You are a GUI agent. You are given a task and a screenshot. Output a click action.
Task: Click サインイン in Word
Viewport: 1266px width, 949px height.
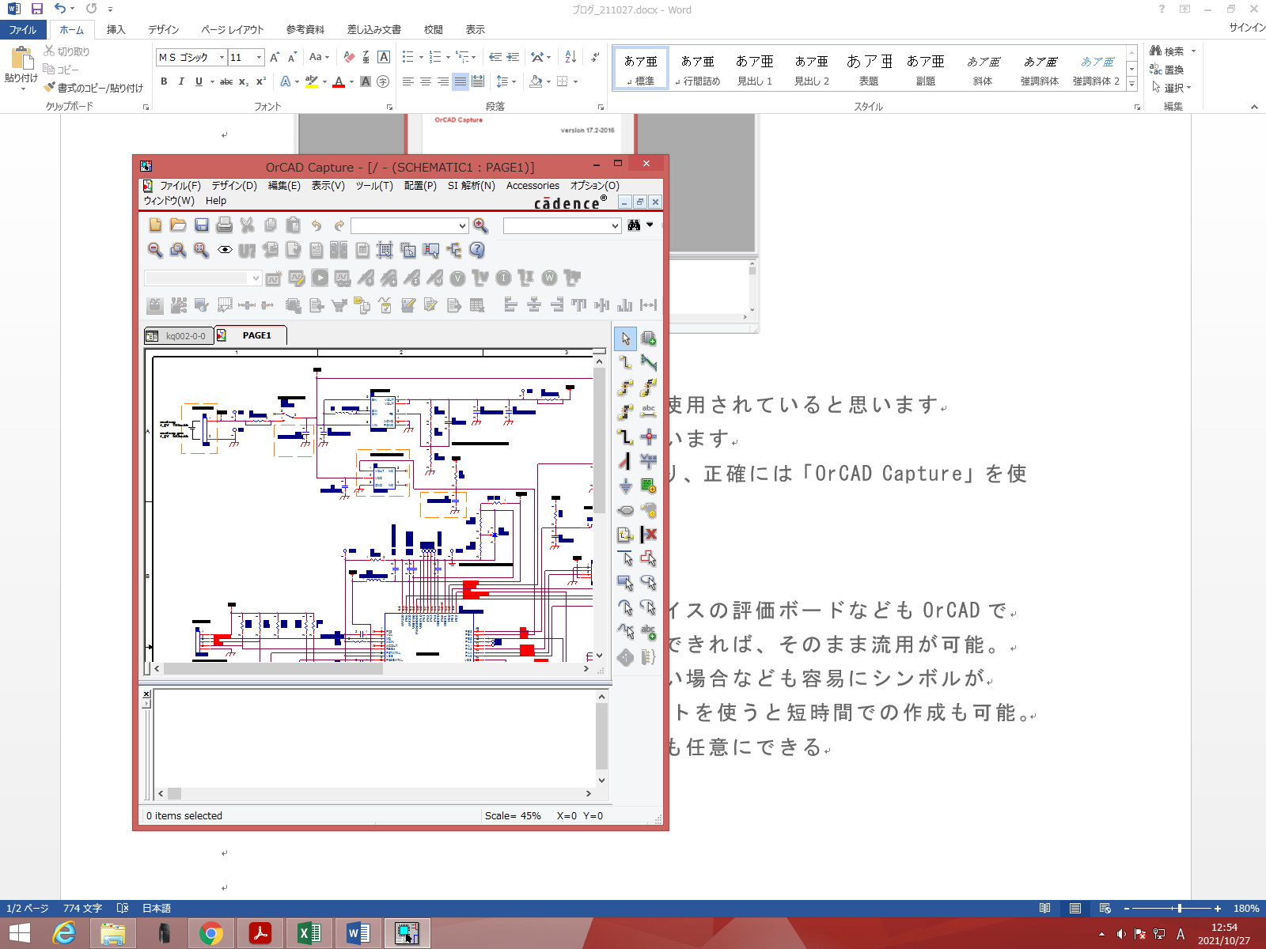tap(1247, 28)
